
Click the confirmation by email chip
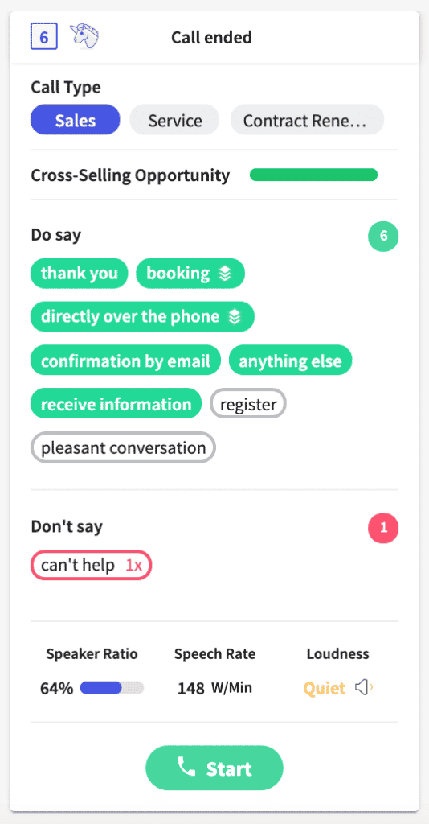pyautogui.click(x=126, y=360)
